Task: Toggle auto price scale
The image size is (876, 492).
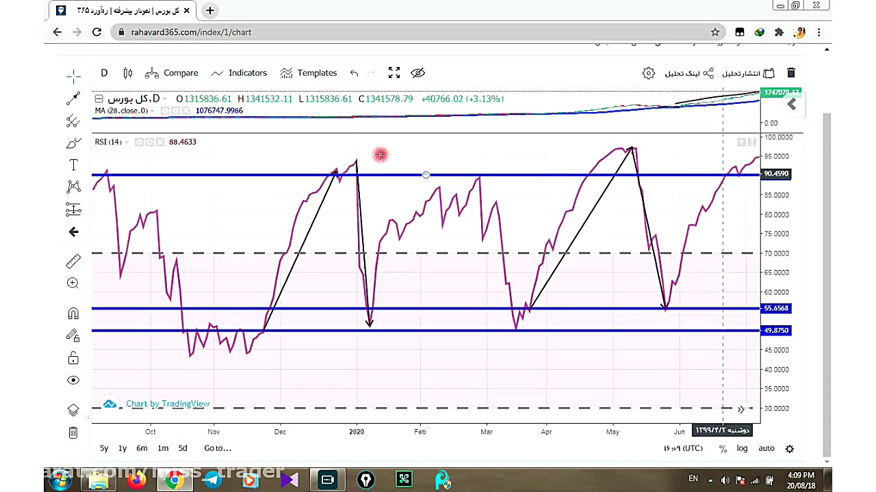Action: (766, 448)
